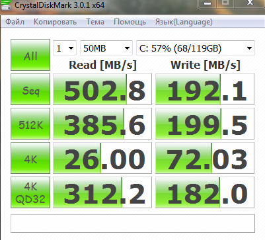Image resolution: width=265 pixels, height=240 pixels.
Task: Click the 512K write result 199.5
Action: tap(205, 124)
